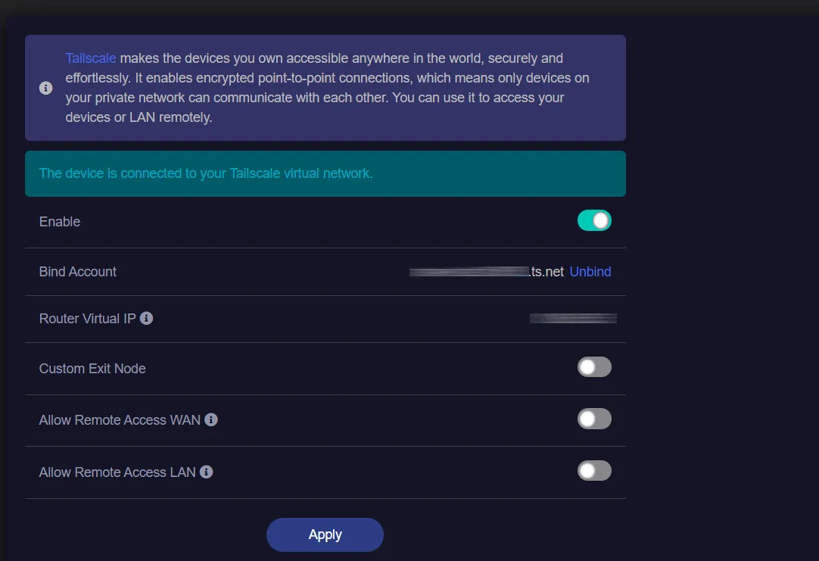The height and width of the screenshot is (561, 819).
Task: Click the Custom Exit Node label
Action: pos(92,369)
